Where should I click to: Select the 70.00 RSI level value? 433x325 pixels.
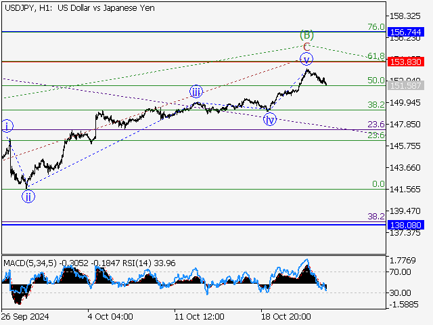click(400, 272)
